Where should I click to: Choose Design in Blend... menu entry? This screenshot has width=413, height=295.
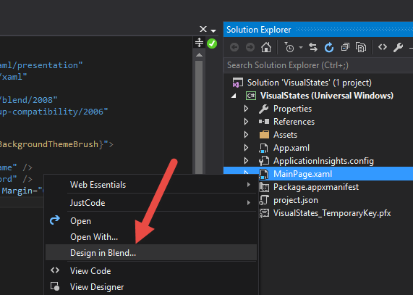[151, 253]
